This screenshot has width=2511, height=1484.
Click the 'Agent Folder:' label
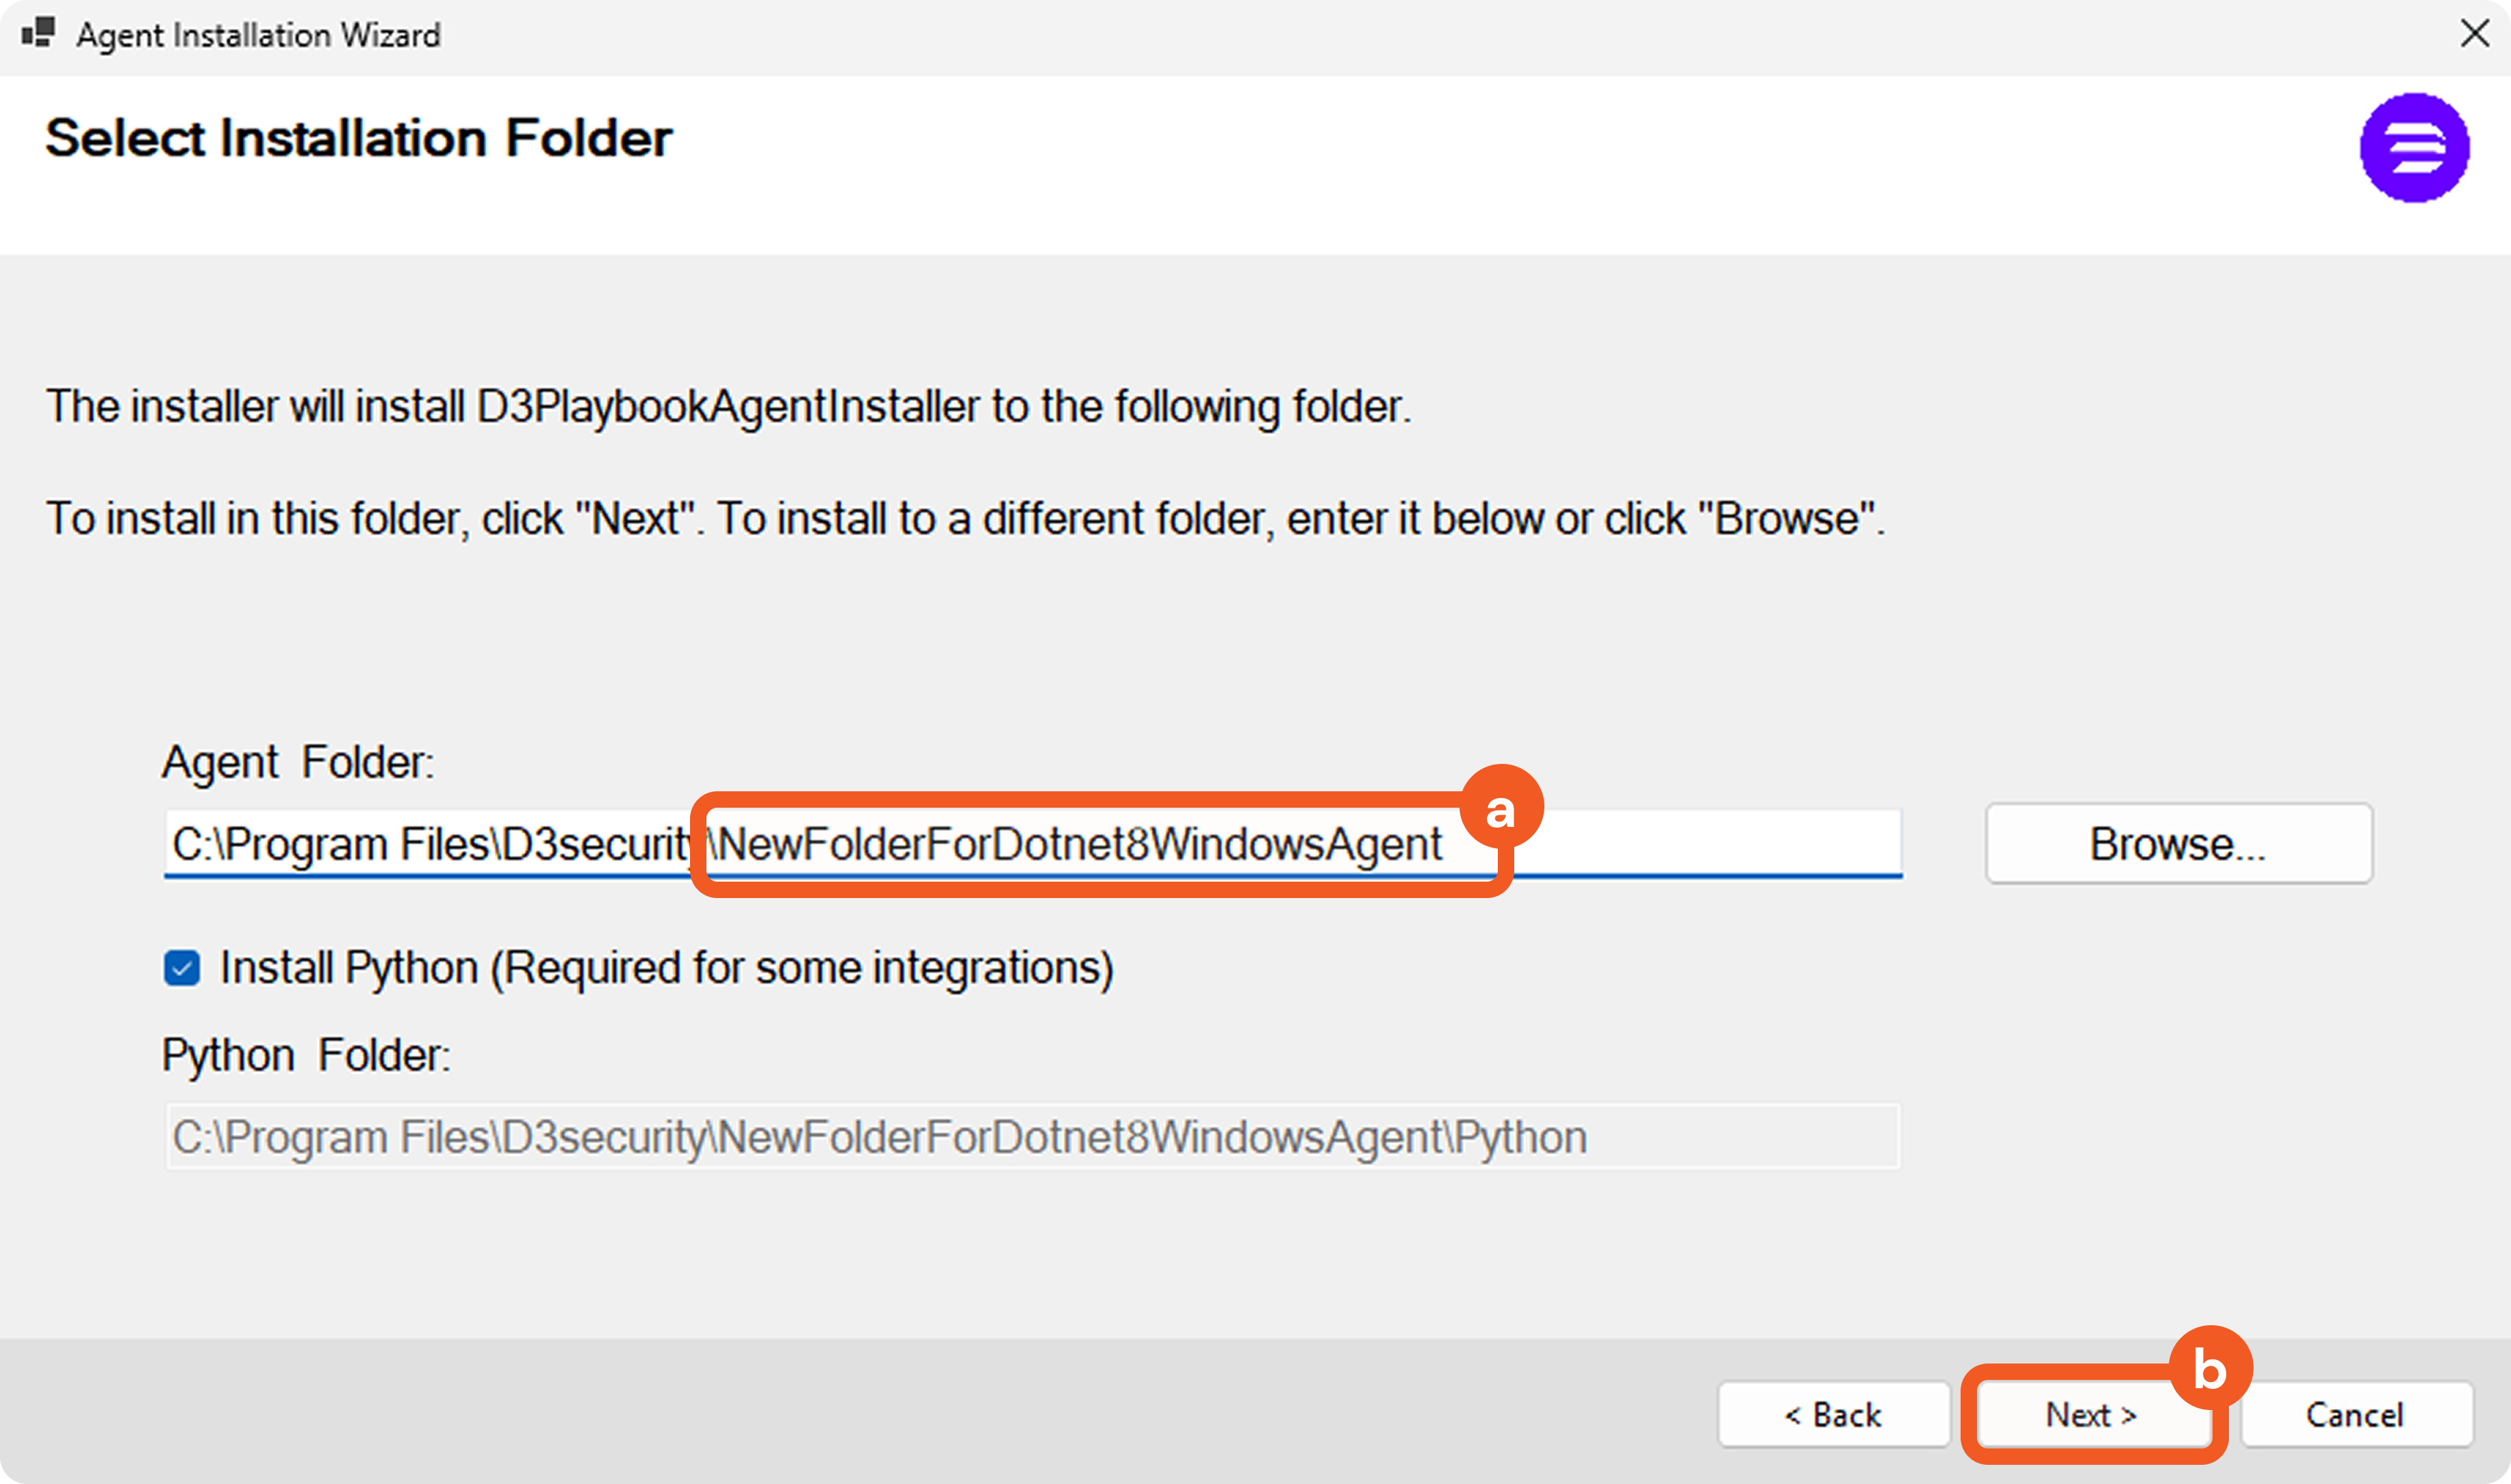298,762
